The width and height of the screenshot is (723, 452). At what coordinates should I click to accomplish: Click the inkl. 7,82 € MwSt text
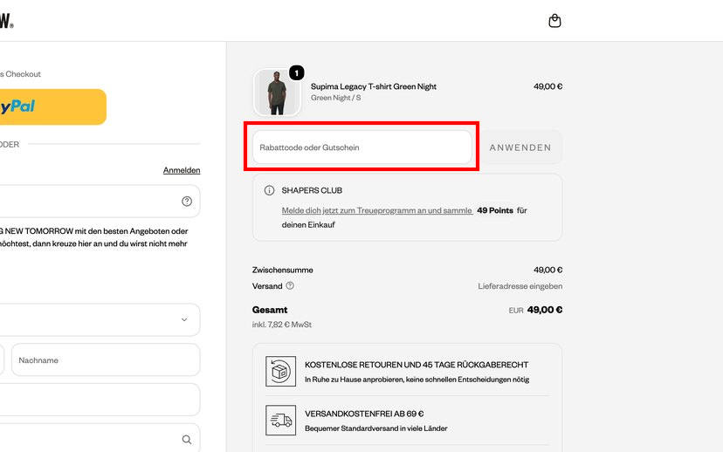[x=282, y=325]
